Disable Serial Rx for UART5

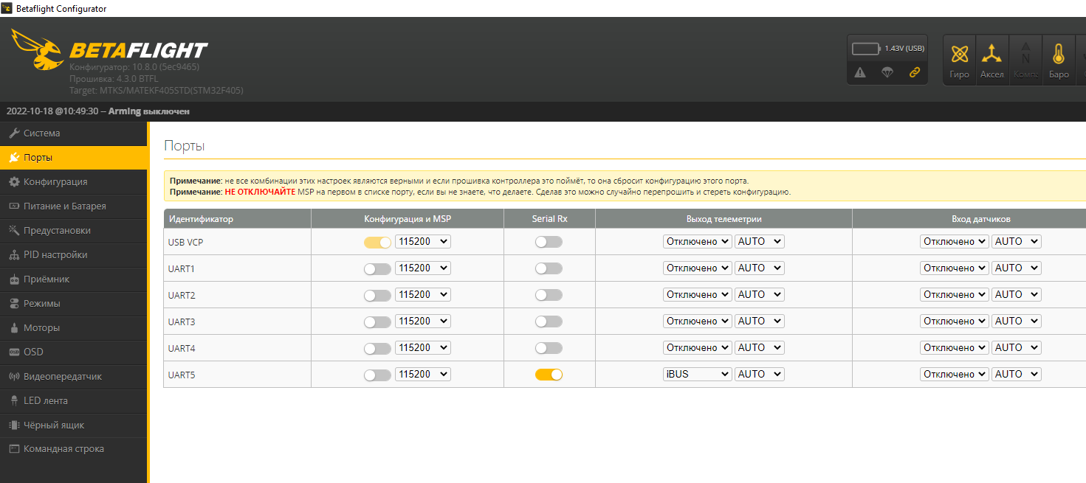tap(549, 375)
